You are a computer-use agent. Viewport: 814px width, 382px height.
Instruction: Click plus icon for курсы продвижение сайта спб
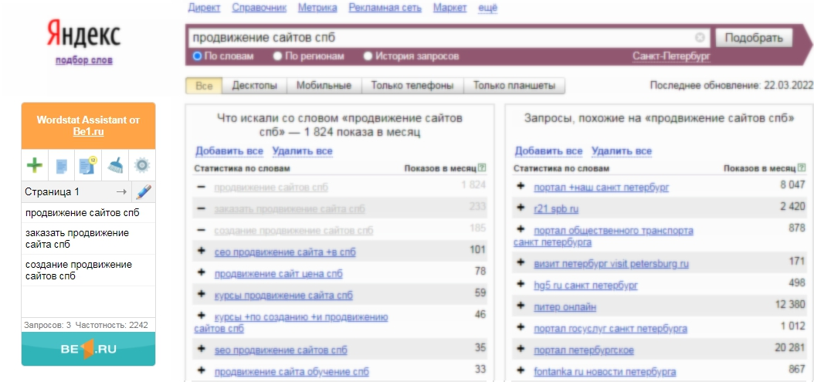(202, 294)
